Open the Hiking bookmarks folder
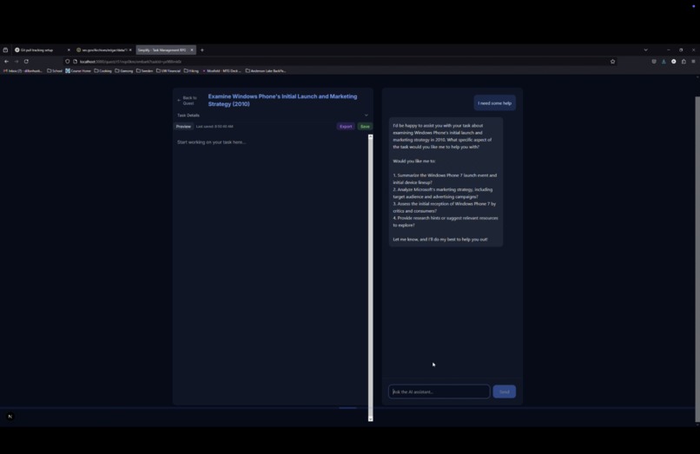The image size is (700, 454). (x=192, y=70)
